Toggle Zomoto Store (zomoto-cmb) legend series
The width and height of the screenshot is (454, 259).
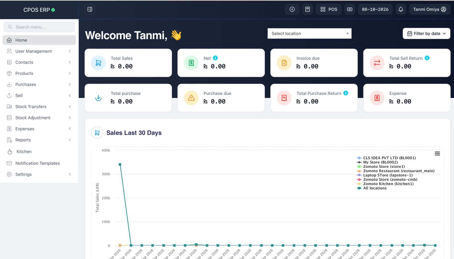(387, 179)
